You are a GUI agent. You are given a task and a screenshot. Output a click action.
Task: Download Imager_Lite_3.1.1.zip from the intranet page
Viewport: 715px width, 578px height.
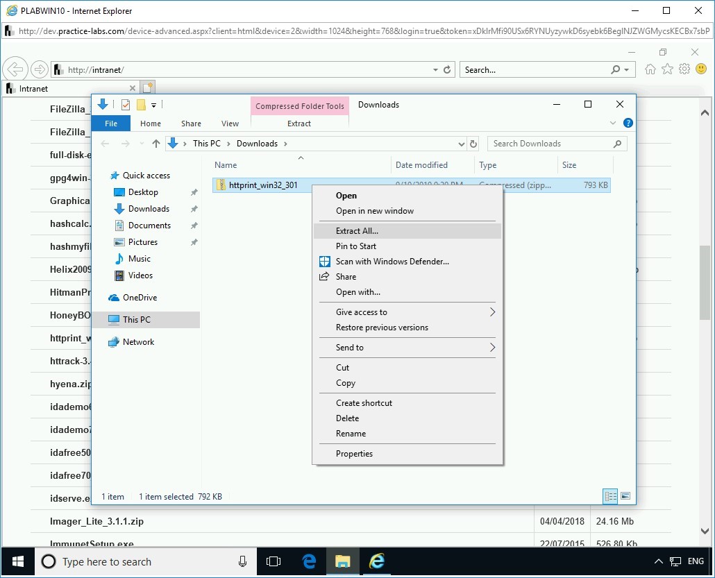tap(96, 521)
